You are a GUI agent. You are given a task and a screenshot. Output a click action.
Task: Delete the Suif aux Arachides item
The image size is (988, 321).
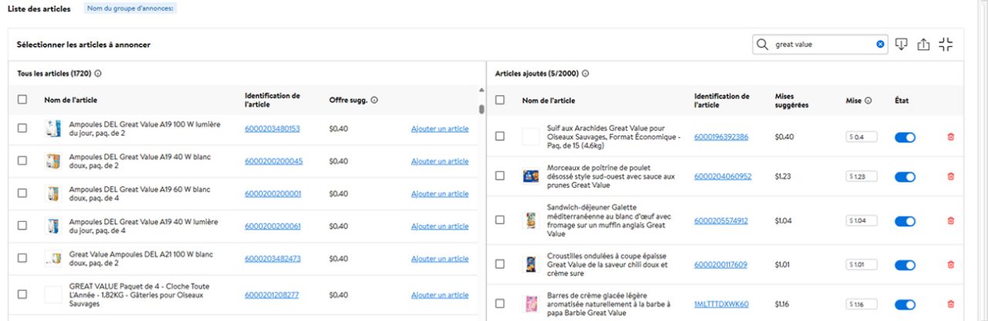coord(950,136)
